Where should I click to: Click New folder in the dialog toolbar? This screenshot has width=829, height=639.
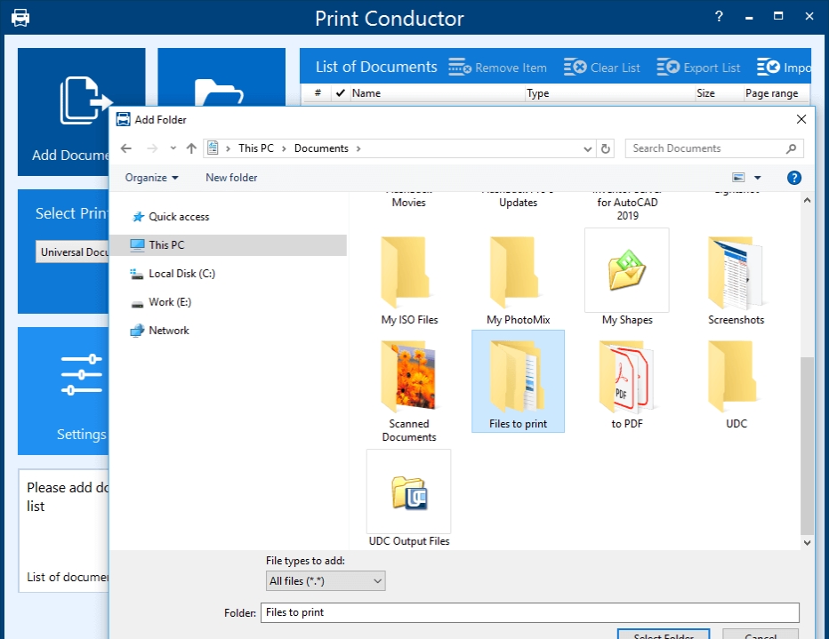[230, 178]
